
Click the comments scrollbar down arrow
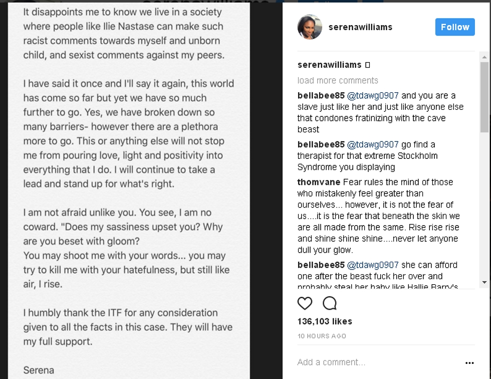click(484, 282)
